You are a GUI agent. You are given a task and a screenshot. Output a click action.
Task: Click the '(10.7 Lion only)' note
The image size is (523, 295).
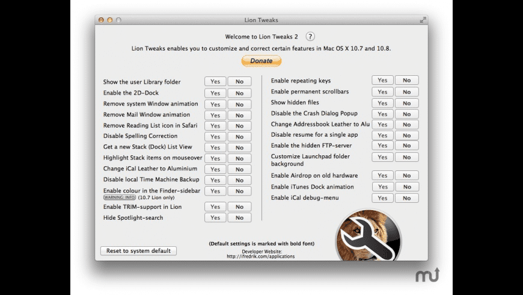[156, 197]
